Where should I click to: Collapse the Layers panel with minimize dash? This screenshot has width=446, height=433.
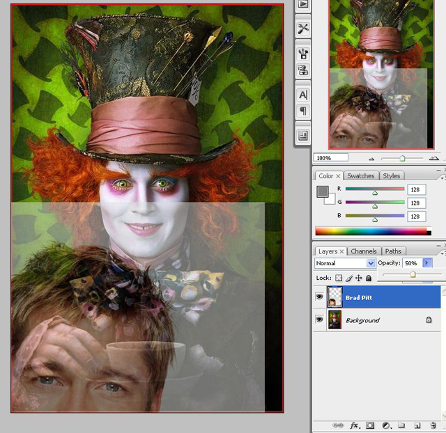click(438, 245)
